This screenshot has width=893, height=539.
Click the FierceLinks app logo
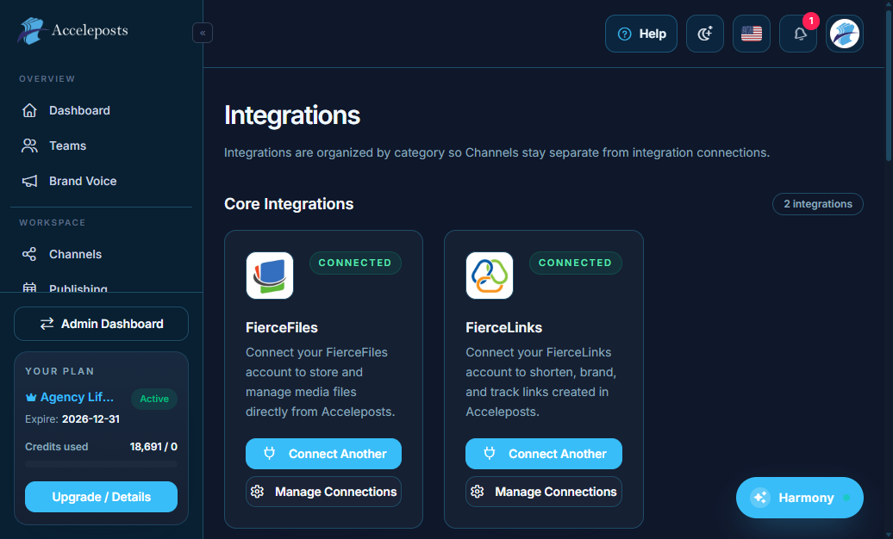pyautogui.click(x=490, y=276)
